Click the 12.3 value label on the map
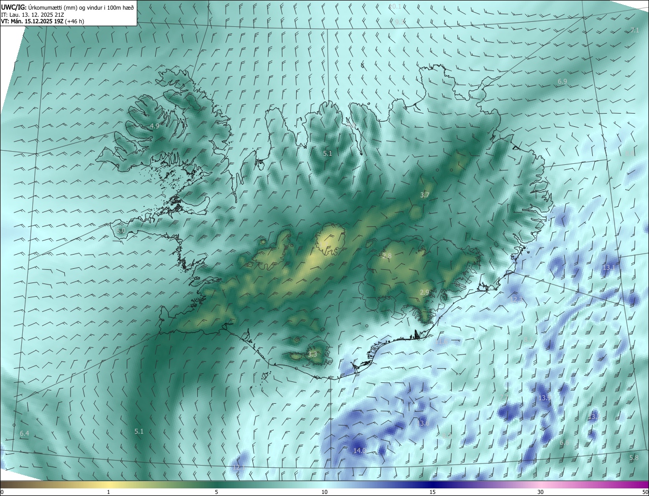This screenshot has height=496, width=649. tap(516, 300)
